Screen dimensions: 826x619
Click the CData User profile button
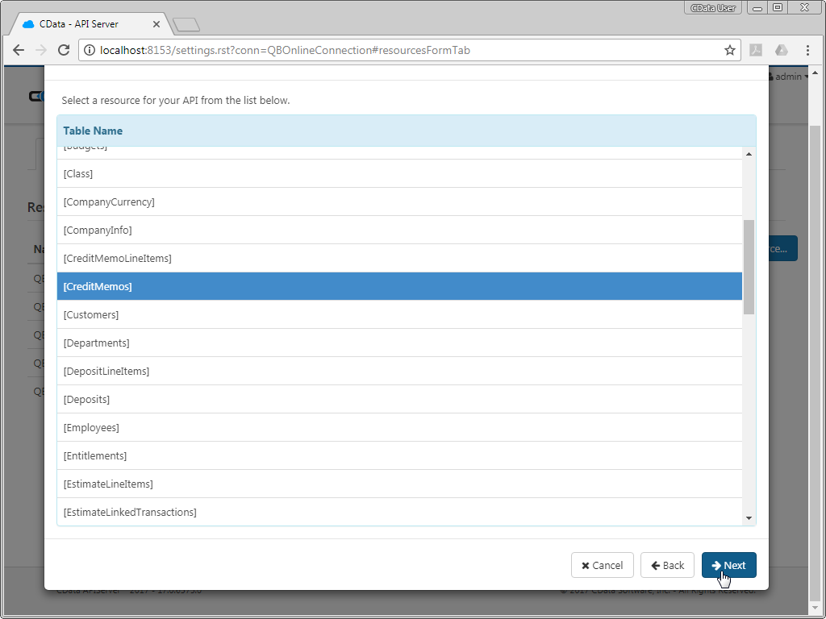[x=712, y=8]
